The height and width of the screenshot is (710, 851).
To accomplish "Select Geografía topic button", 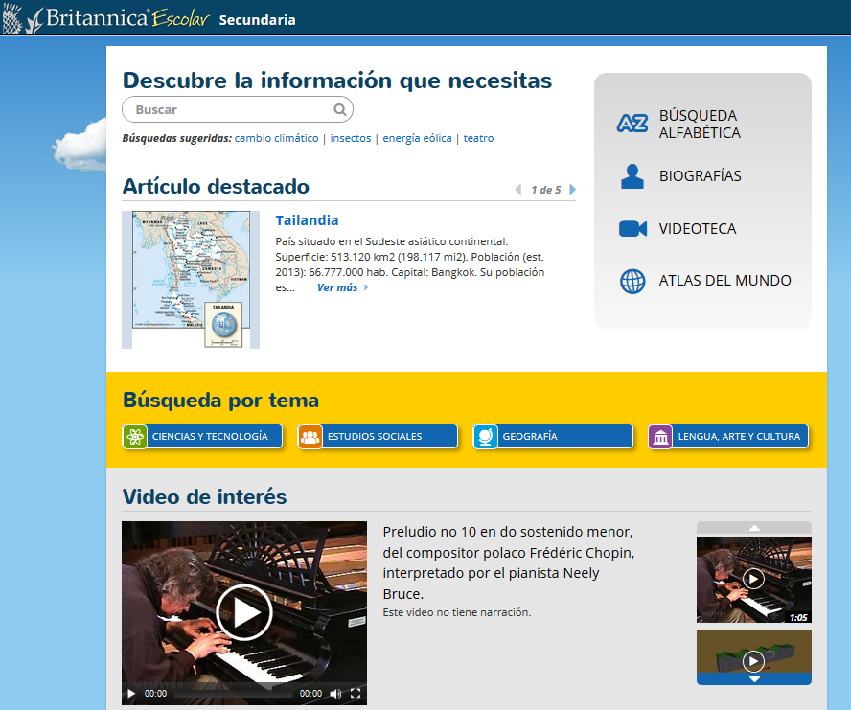I will tap(553, 437).
